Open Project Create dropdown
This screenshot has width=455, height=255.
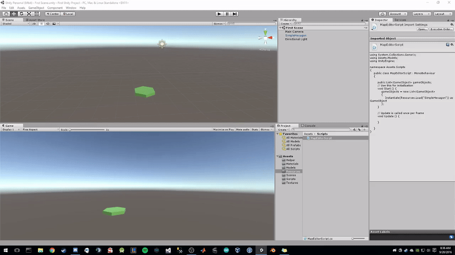click(283, 130)
